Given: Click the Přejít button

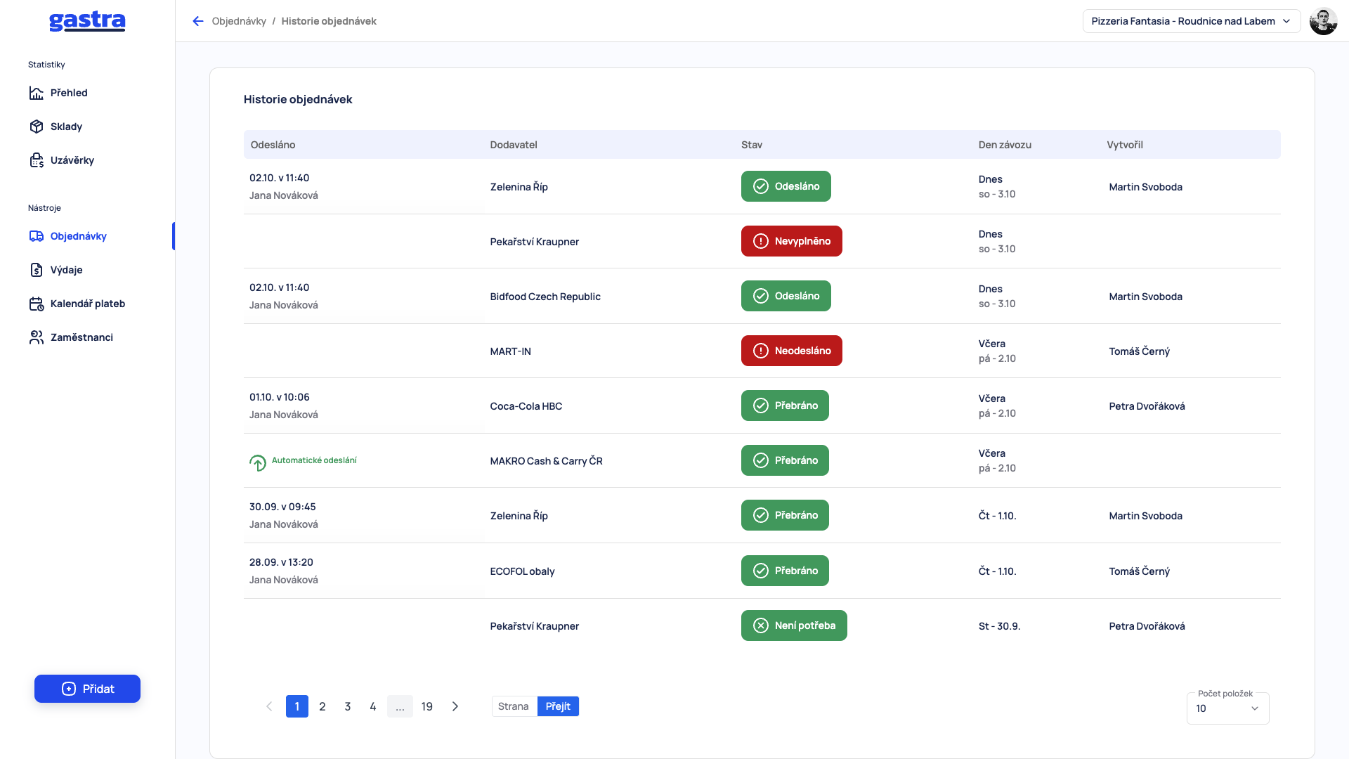Looking at the screenshot, I should [558, 706].
